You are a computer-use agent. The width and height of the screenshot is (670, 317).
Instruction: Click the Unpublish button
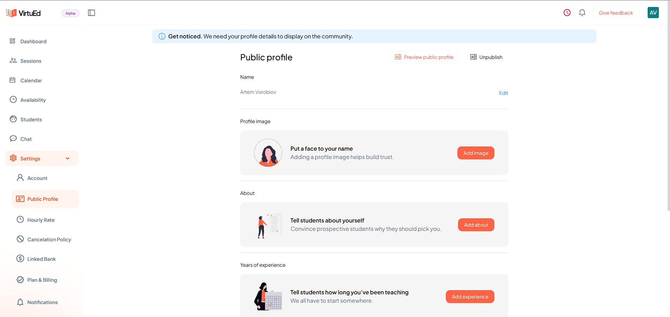coord(486,57)
